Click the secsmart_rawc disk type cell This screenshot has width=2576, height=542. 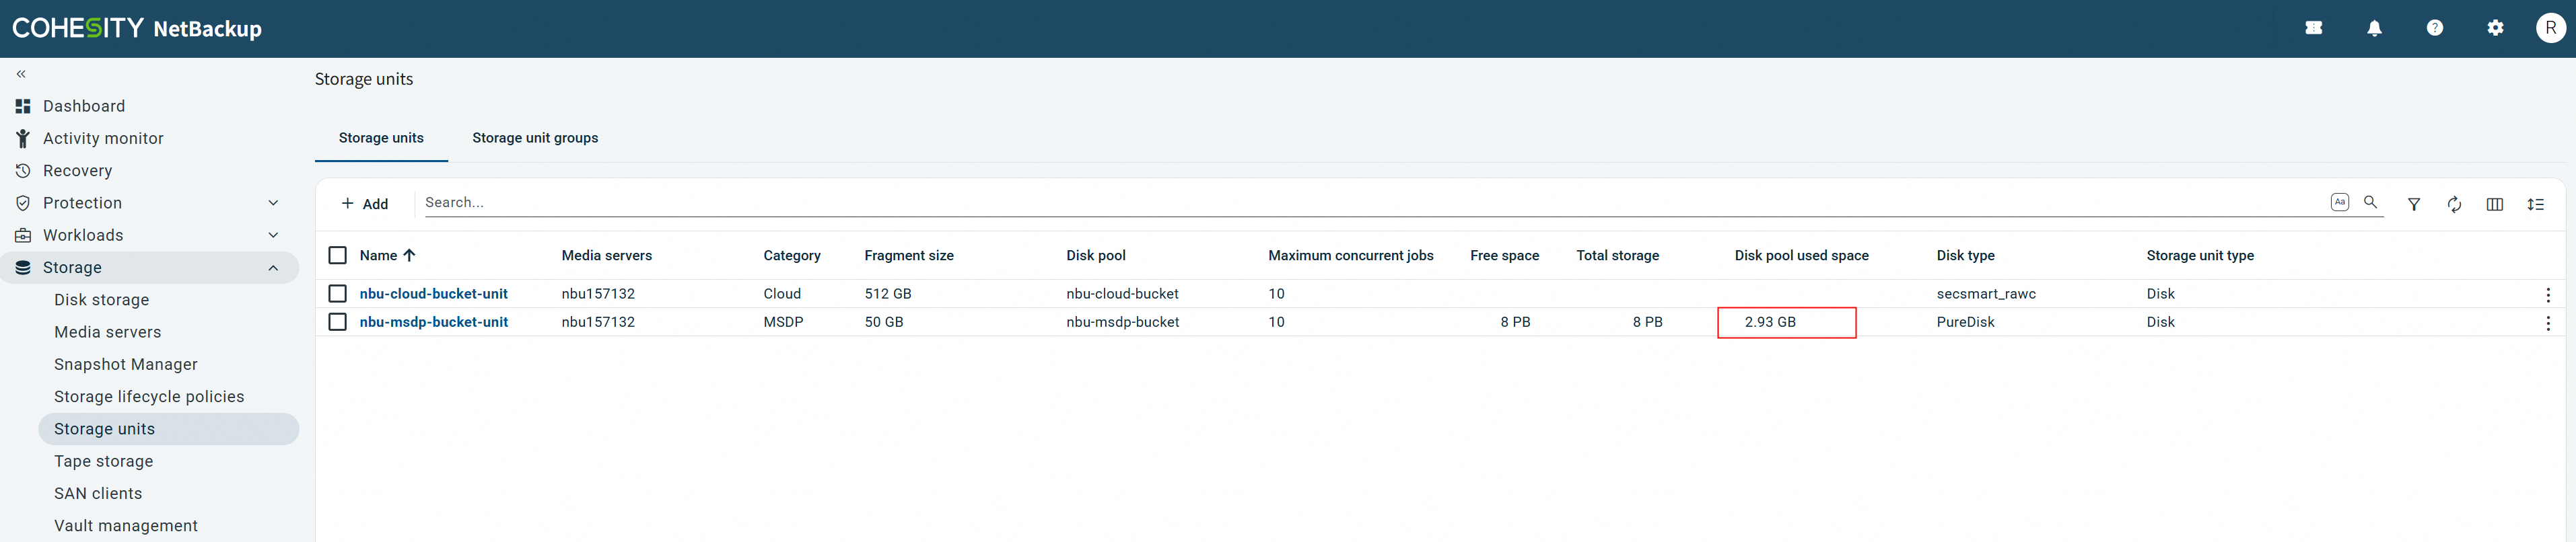click(x=1986, y=293)
